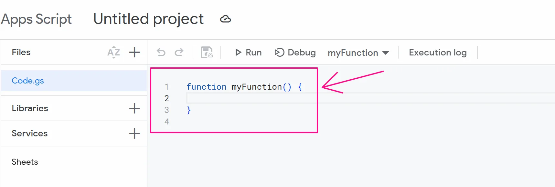Add a new file with plus icon
This screenshot has height=187, width=555.
pyautogui.click(x=134, y=52)
